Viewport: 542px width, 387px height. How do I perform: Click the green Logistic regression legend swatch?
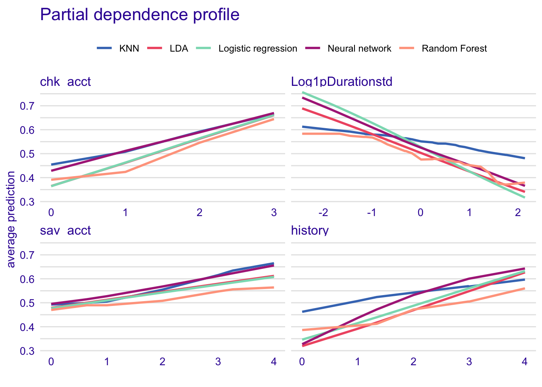[x=203, y=48]
